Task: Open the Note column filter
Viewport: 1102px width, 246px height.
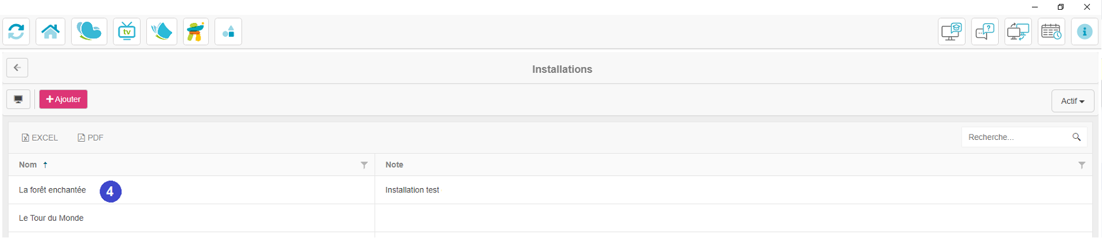Action: point(1081,165)
